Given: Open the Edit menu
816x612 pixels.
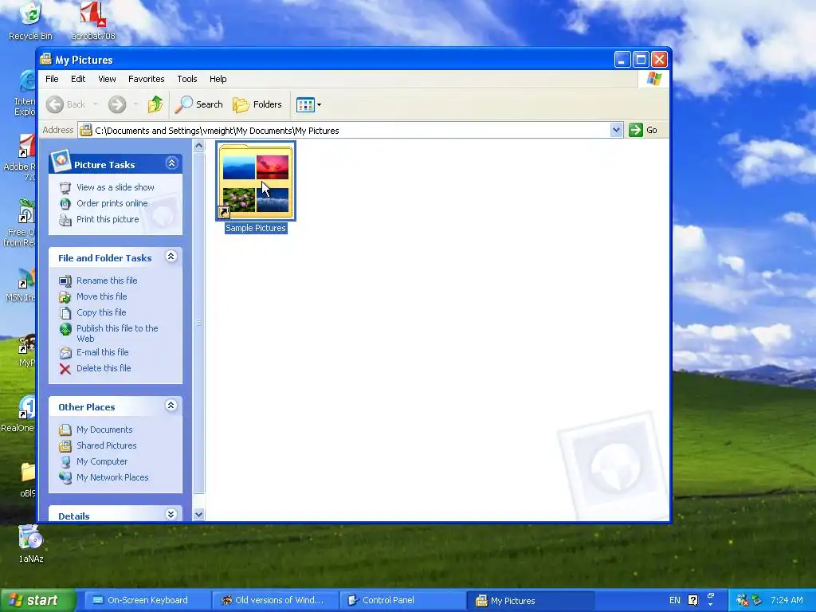Looking at the screenshot, I should (x=78, y=79).
